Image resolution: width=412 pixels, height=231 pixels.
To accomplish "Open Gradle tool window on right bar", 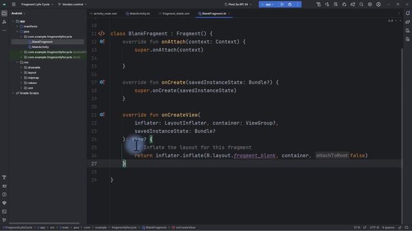I will [407, 22].
